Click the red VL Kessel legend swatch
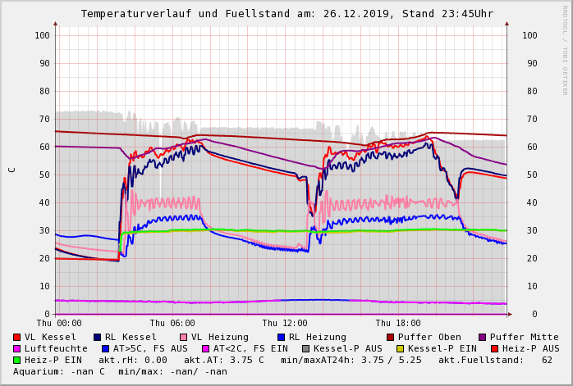 [x=17, y=337]
